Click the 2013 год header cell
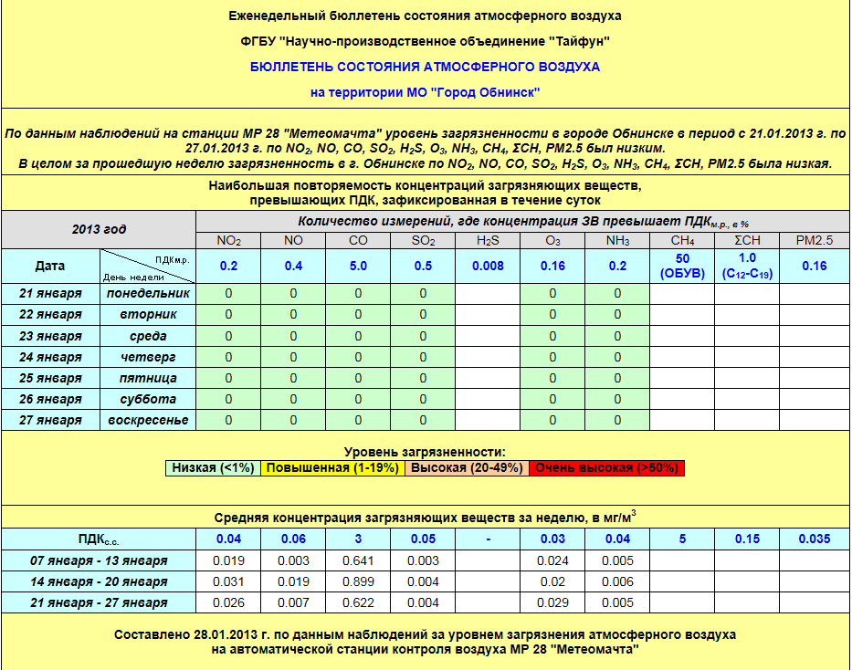Image resolution: width=852 pixels, height=670 pixels. [x=99, y=229]
